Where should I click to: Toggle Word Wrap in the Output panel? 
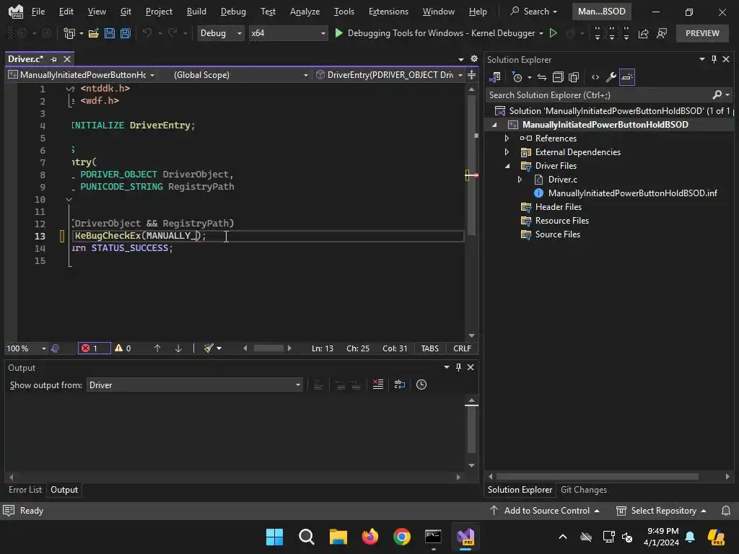[x=400, y=385]
